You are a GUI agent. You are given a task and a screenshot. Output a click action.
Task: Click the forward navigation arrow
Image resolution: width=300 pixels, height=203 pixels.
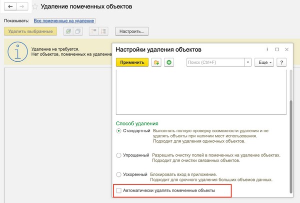click(x=22, y=7)
